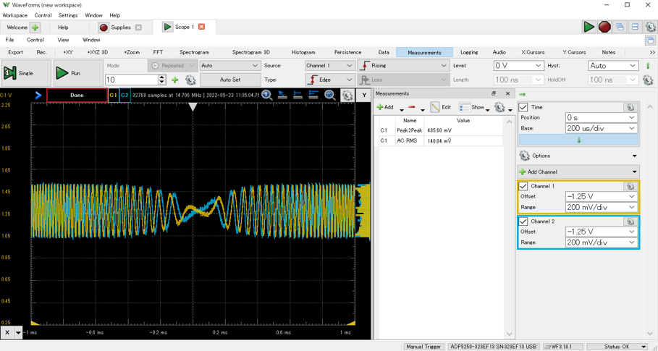
Task: Click the red stop-all icon at top right
Action: (604, 27)
